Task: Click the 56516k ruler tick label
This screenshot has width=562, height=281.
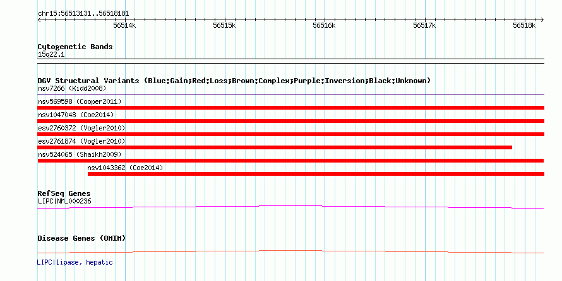Action: 324,25
